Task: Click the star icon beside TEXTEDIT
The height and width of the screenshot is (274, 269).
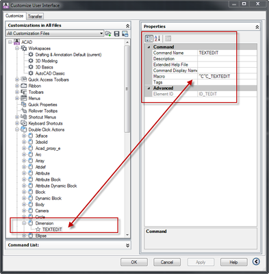Action: click(38, 229)
